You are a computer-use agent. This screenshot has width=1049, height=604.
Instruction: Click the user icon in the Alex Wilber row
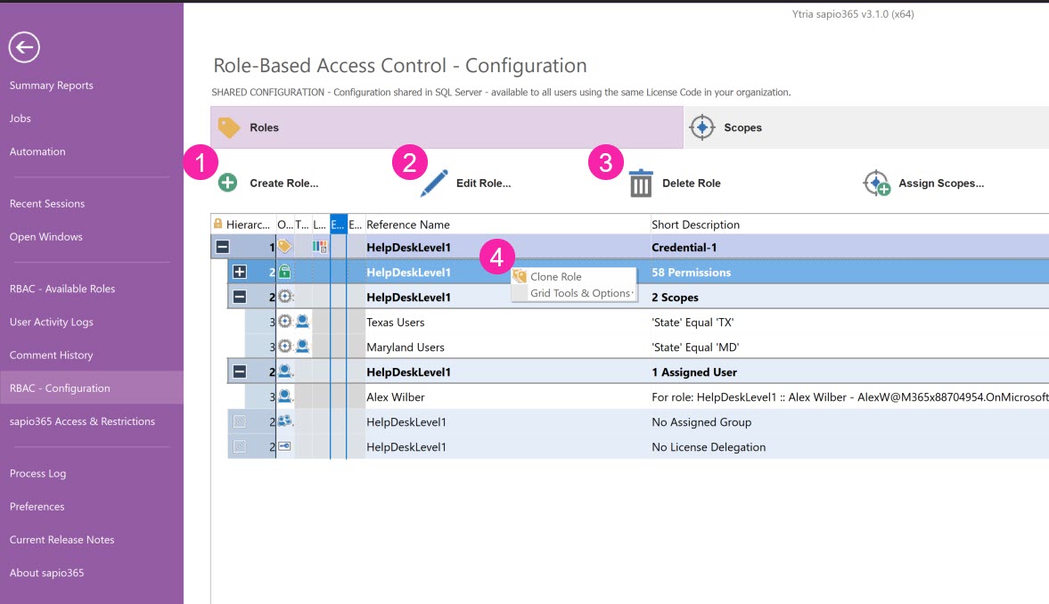point(284,396)
